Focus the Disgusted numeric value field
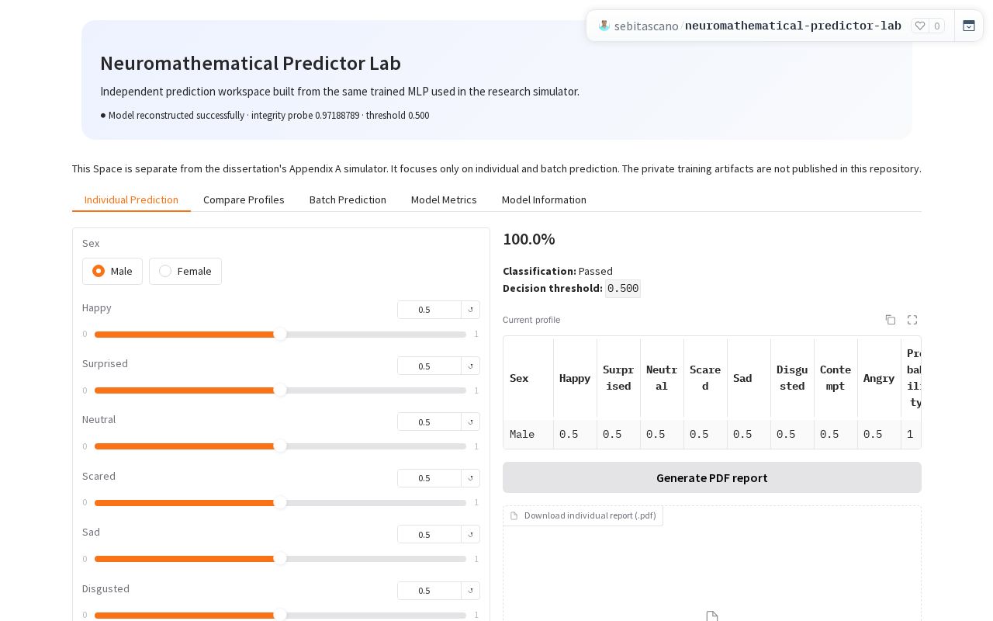The width and height of the screenshot is (993, 621). point(429,591)
